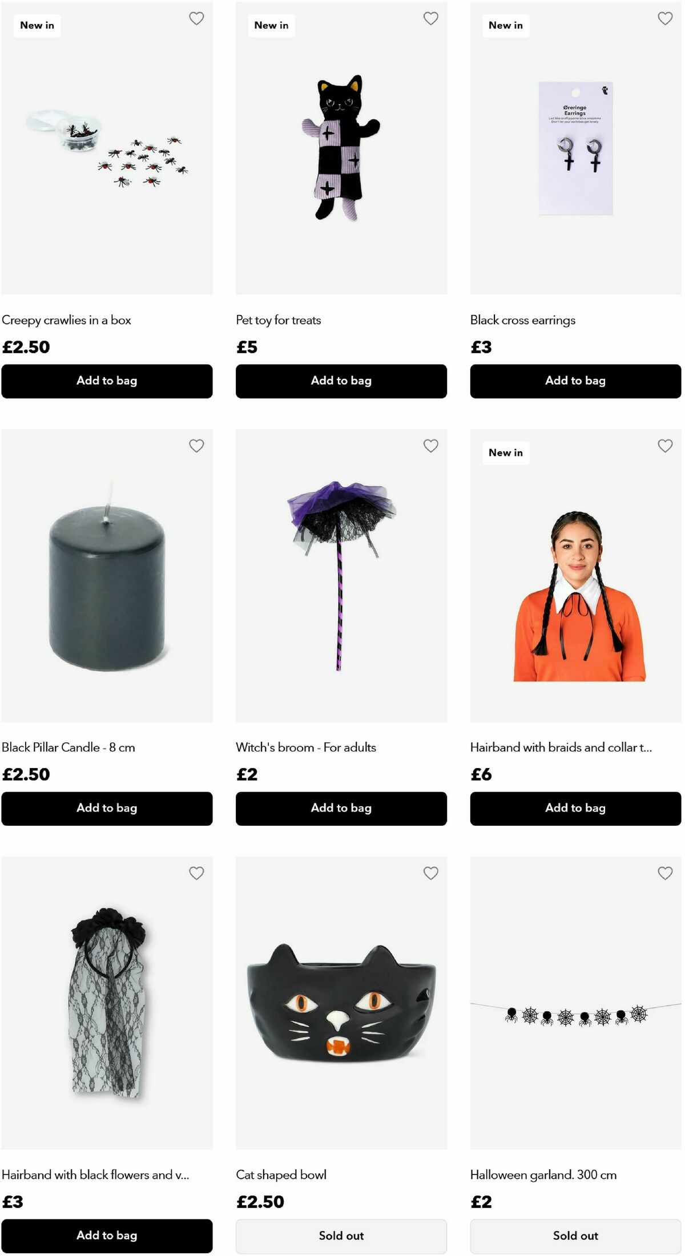Save Witch's broom using the heart icon

(431, 446)
